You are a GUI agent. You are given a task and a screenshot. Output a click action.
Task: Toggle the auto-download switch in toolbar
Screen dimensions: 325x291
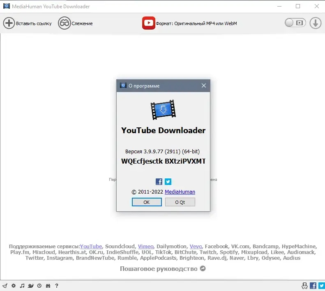click(295, 23)
